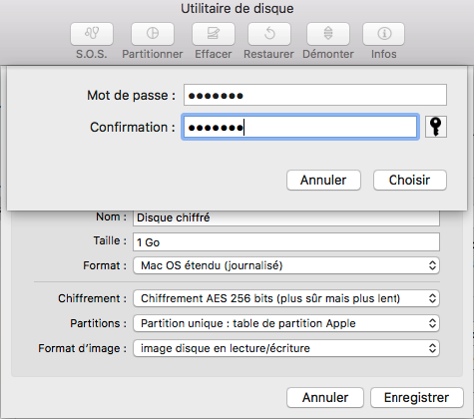The height and width of the screenshot is (419, 474).
Task: Click the Effacer erase icon
Action: coord(214,34)
